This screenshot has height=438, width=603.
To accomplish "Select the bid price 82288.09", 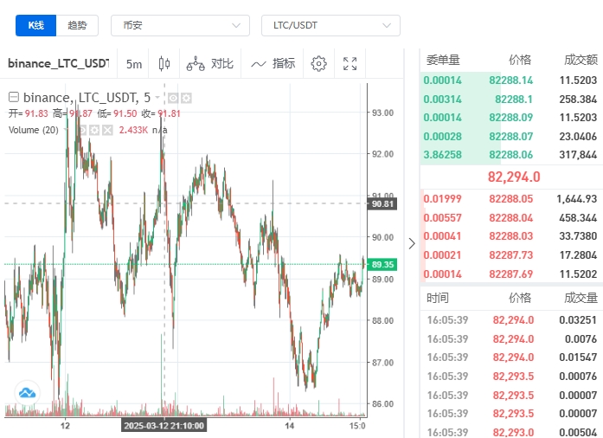I will (510, 118).
